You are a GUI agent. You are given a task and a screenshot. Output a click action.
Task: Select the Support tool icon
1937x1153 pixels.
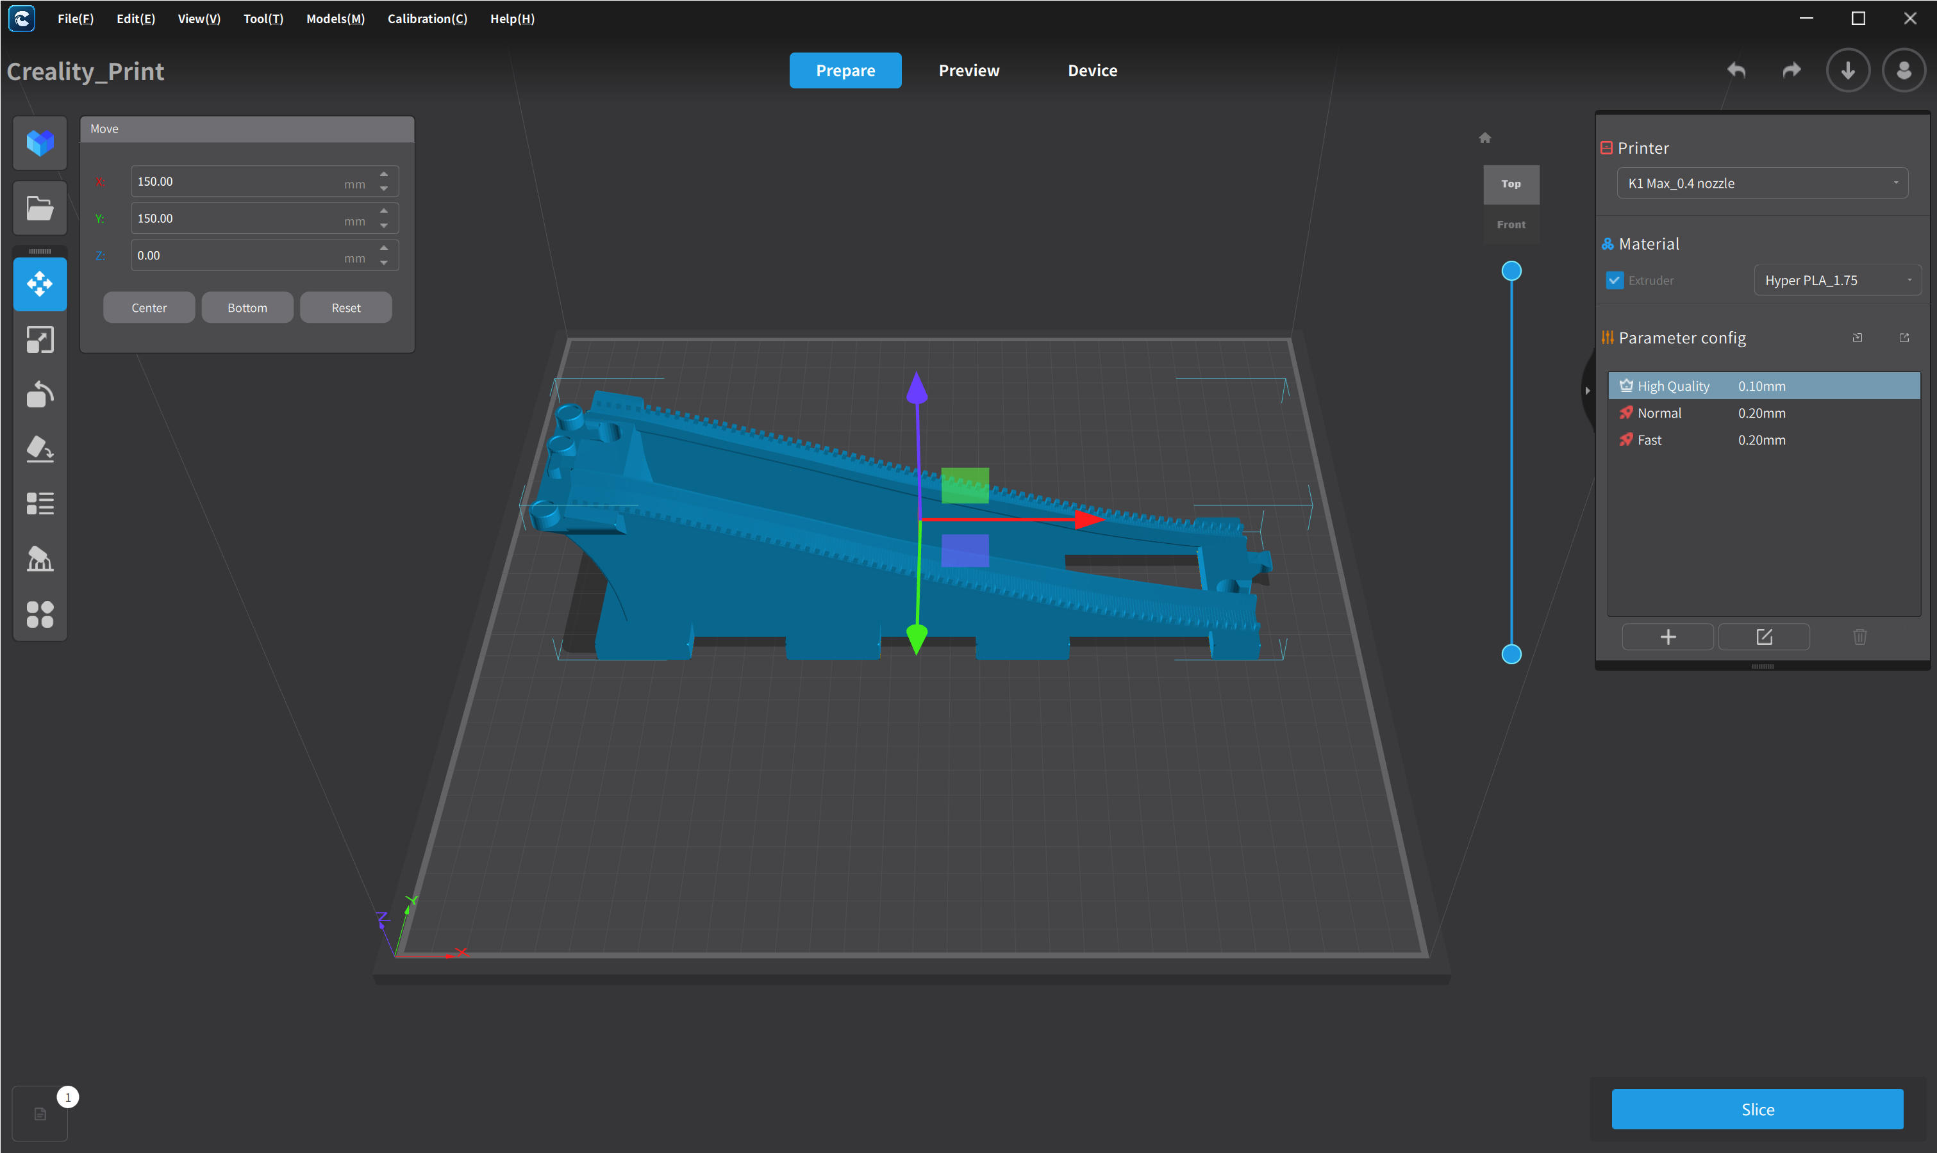point(40,559)
